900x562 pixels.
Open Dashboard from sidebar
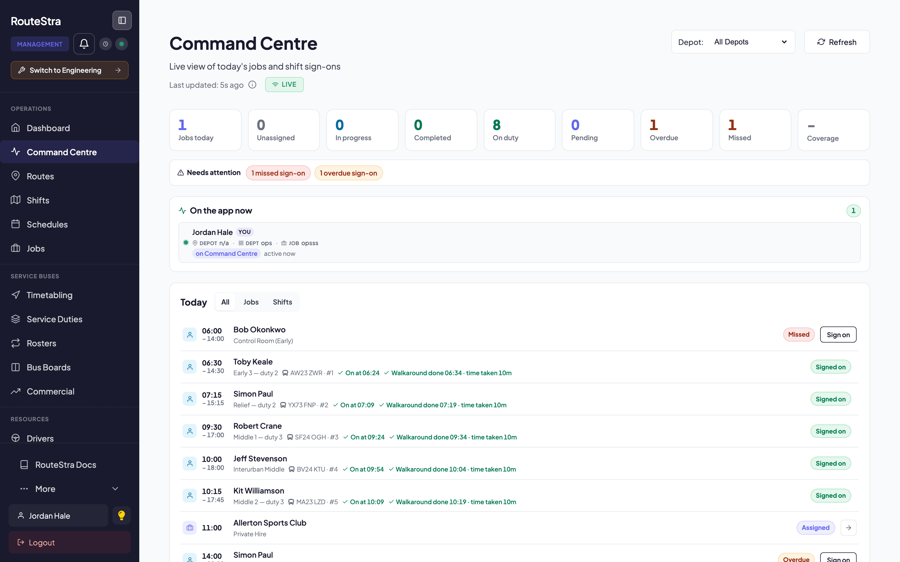(70, 128)
